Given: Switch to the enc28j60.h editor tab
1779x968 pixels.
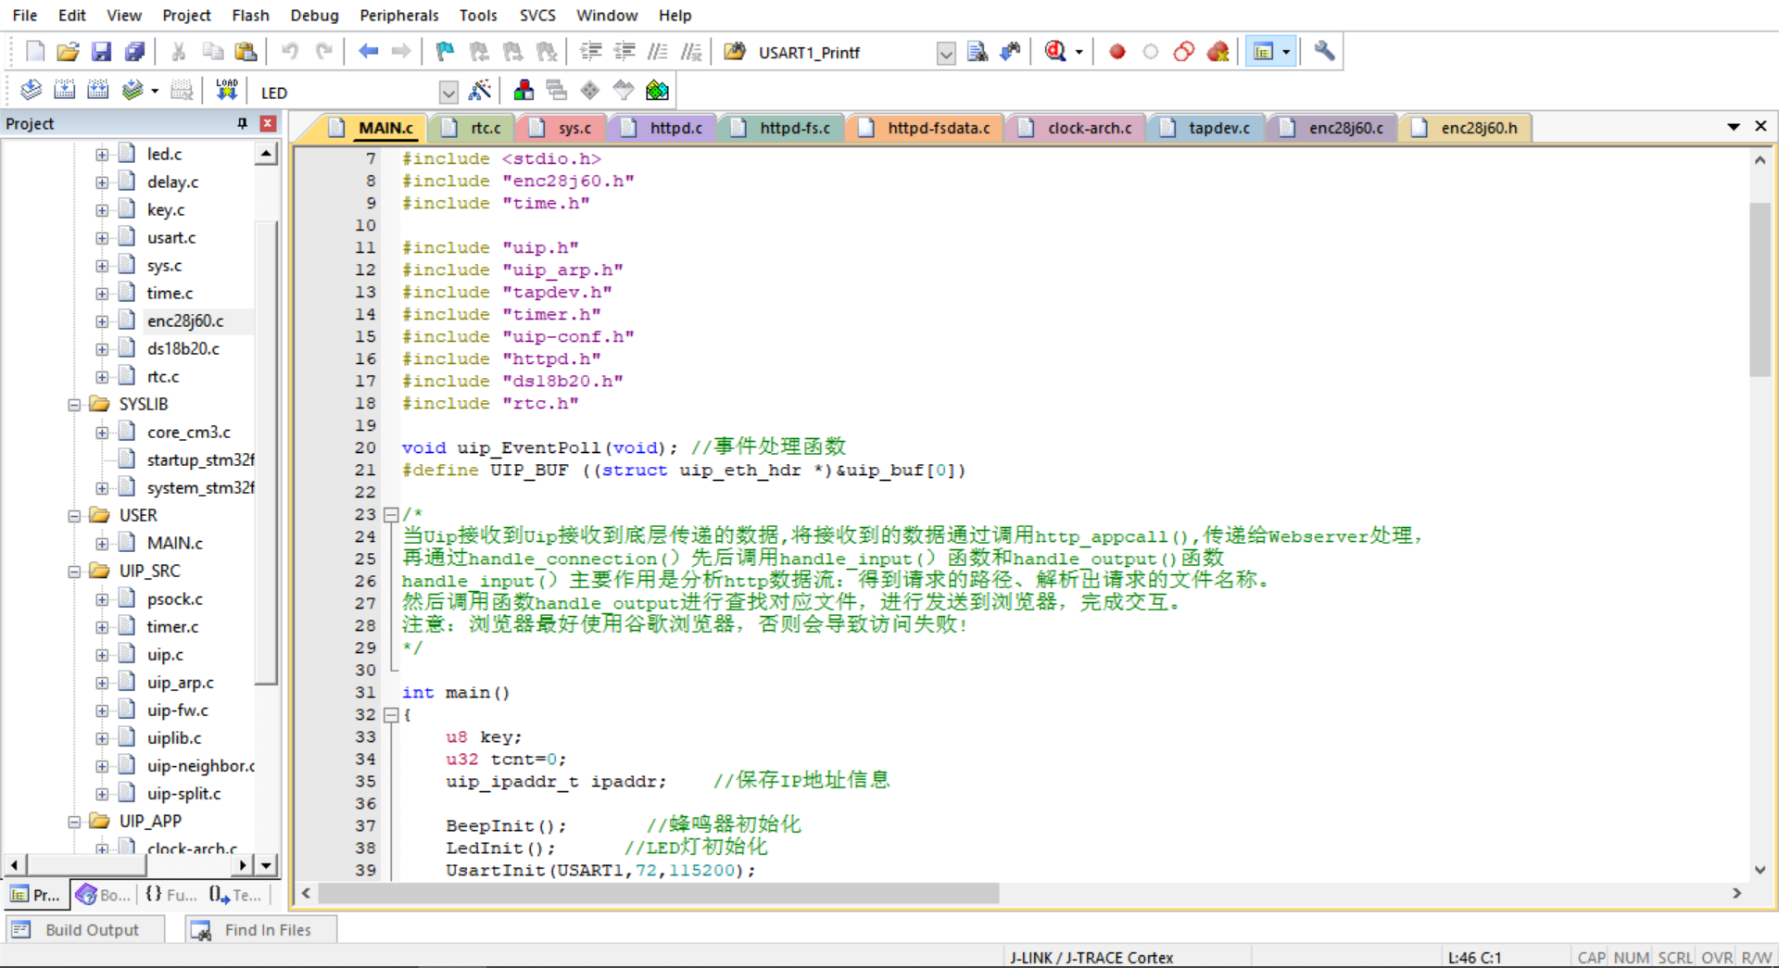Looking at the screenshot, I should point(1468,128).
